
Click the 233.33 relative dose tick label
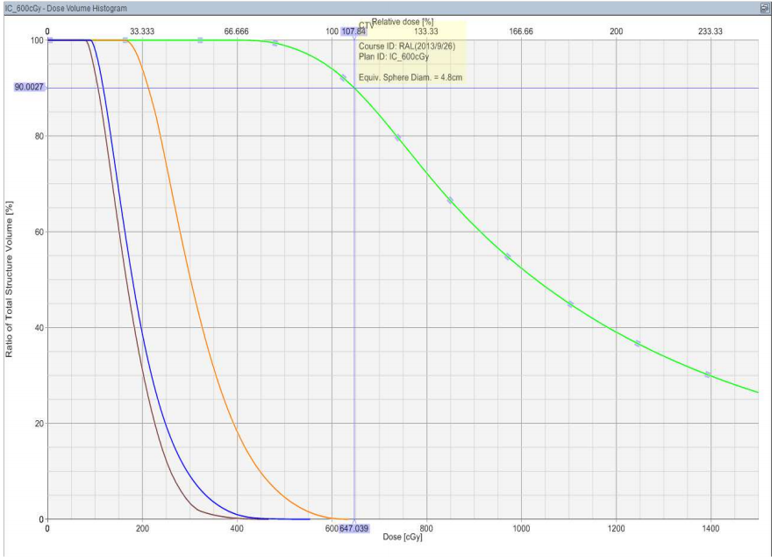(x=710, y=32)
